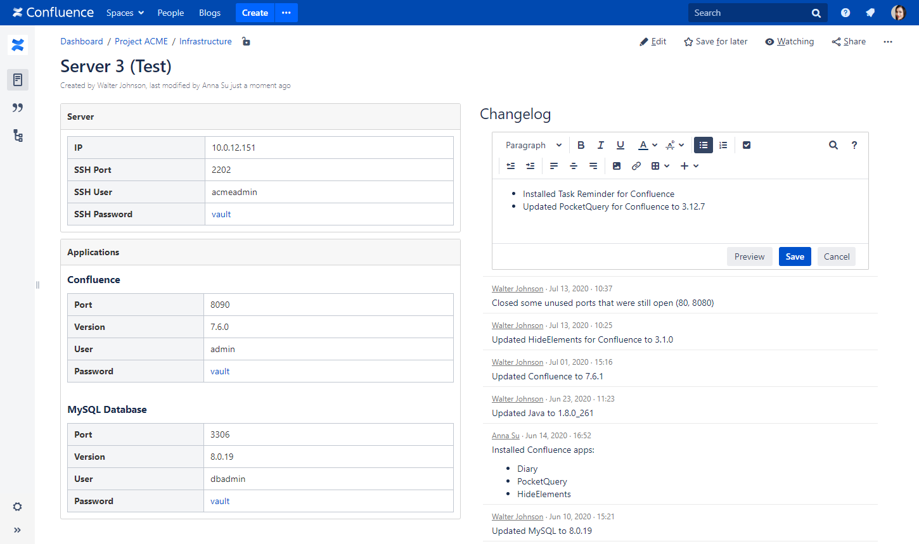The image size is (919, 544).
Task: Align text left in editor
Action: pos(554,166)
